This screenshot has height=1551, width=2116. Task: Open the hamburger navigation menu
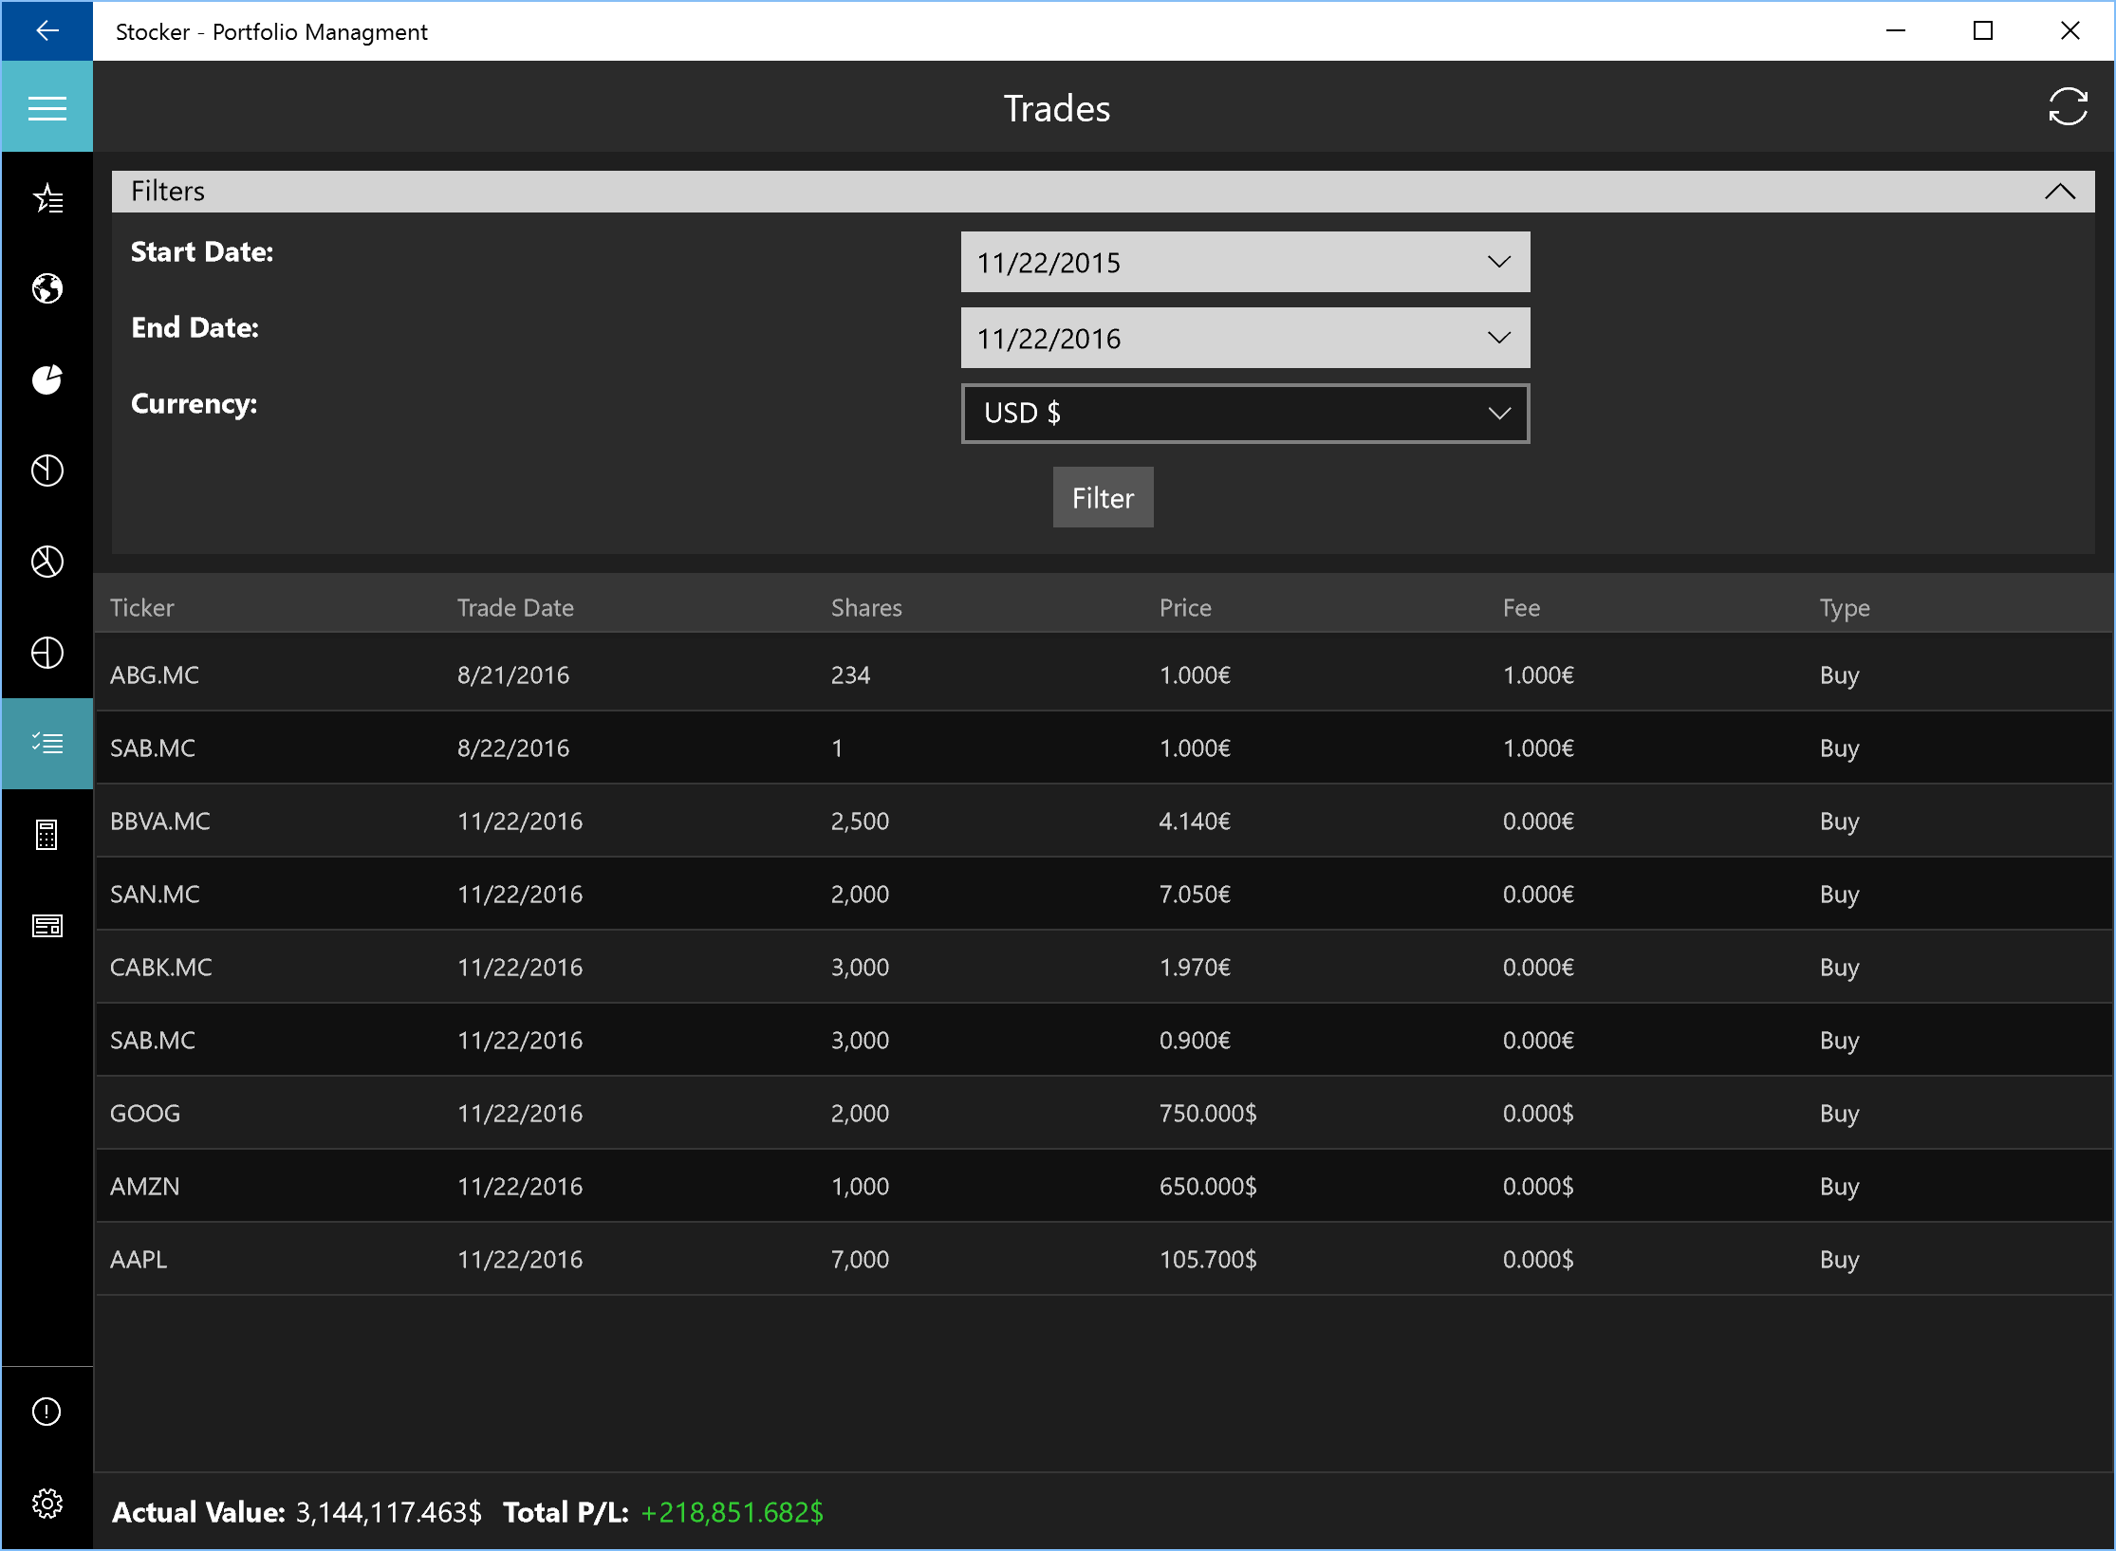click(x=46, y=108)
